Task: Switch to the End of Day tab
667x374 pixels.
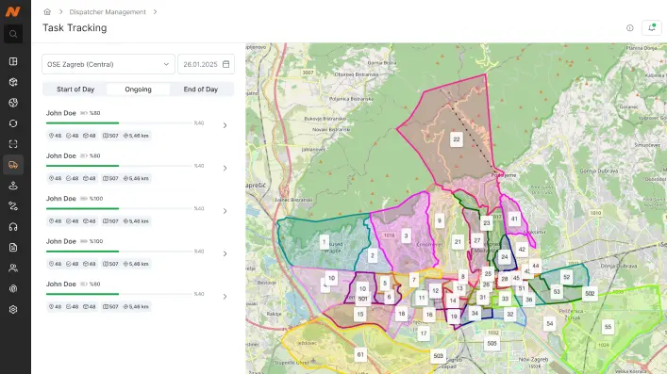Action: tap(201, 89)
